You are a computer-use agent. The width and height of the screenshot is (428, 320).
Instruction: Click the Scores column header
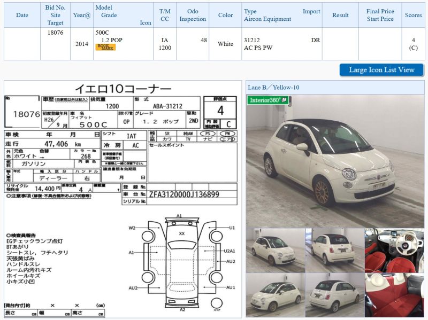click(x=413, y=15)
